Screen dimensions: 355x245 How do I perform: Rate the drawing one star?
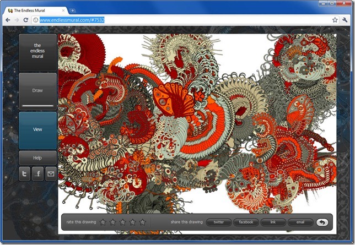(x=103, y=222)
